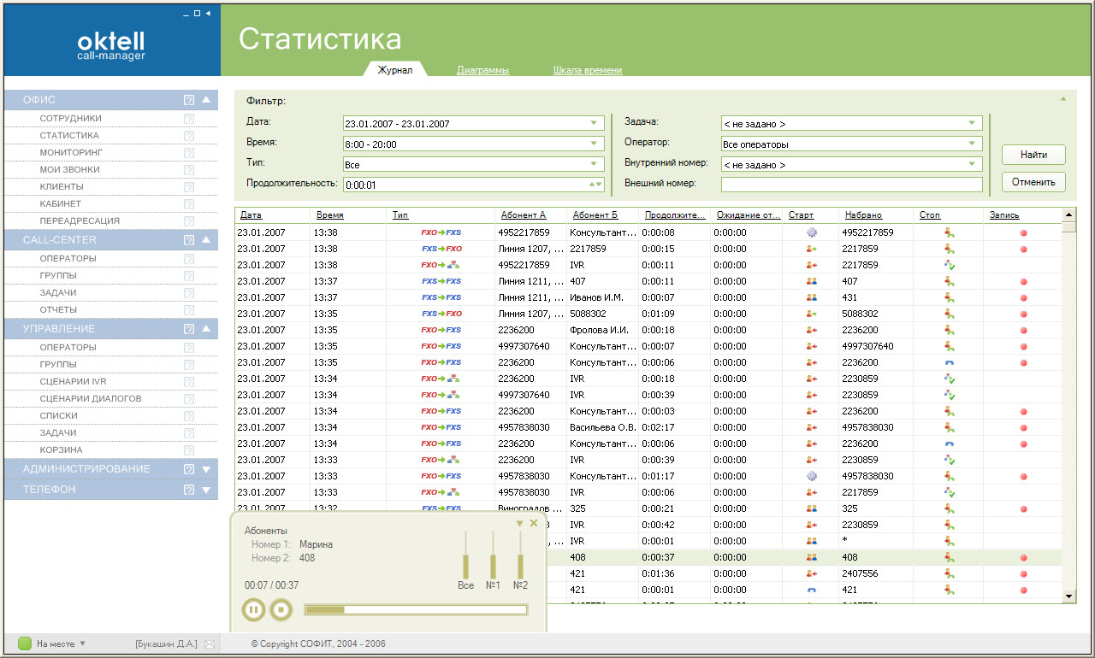The image size is (1095, 658).
Task: Click Start icon in dialed 431 row
Action: point(812,297)
